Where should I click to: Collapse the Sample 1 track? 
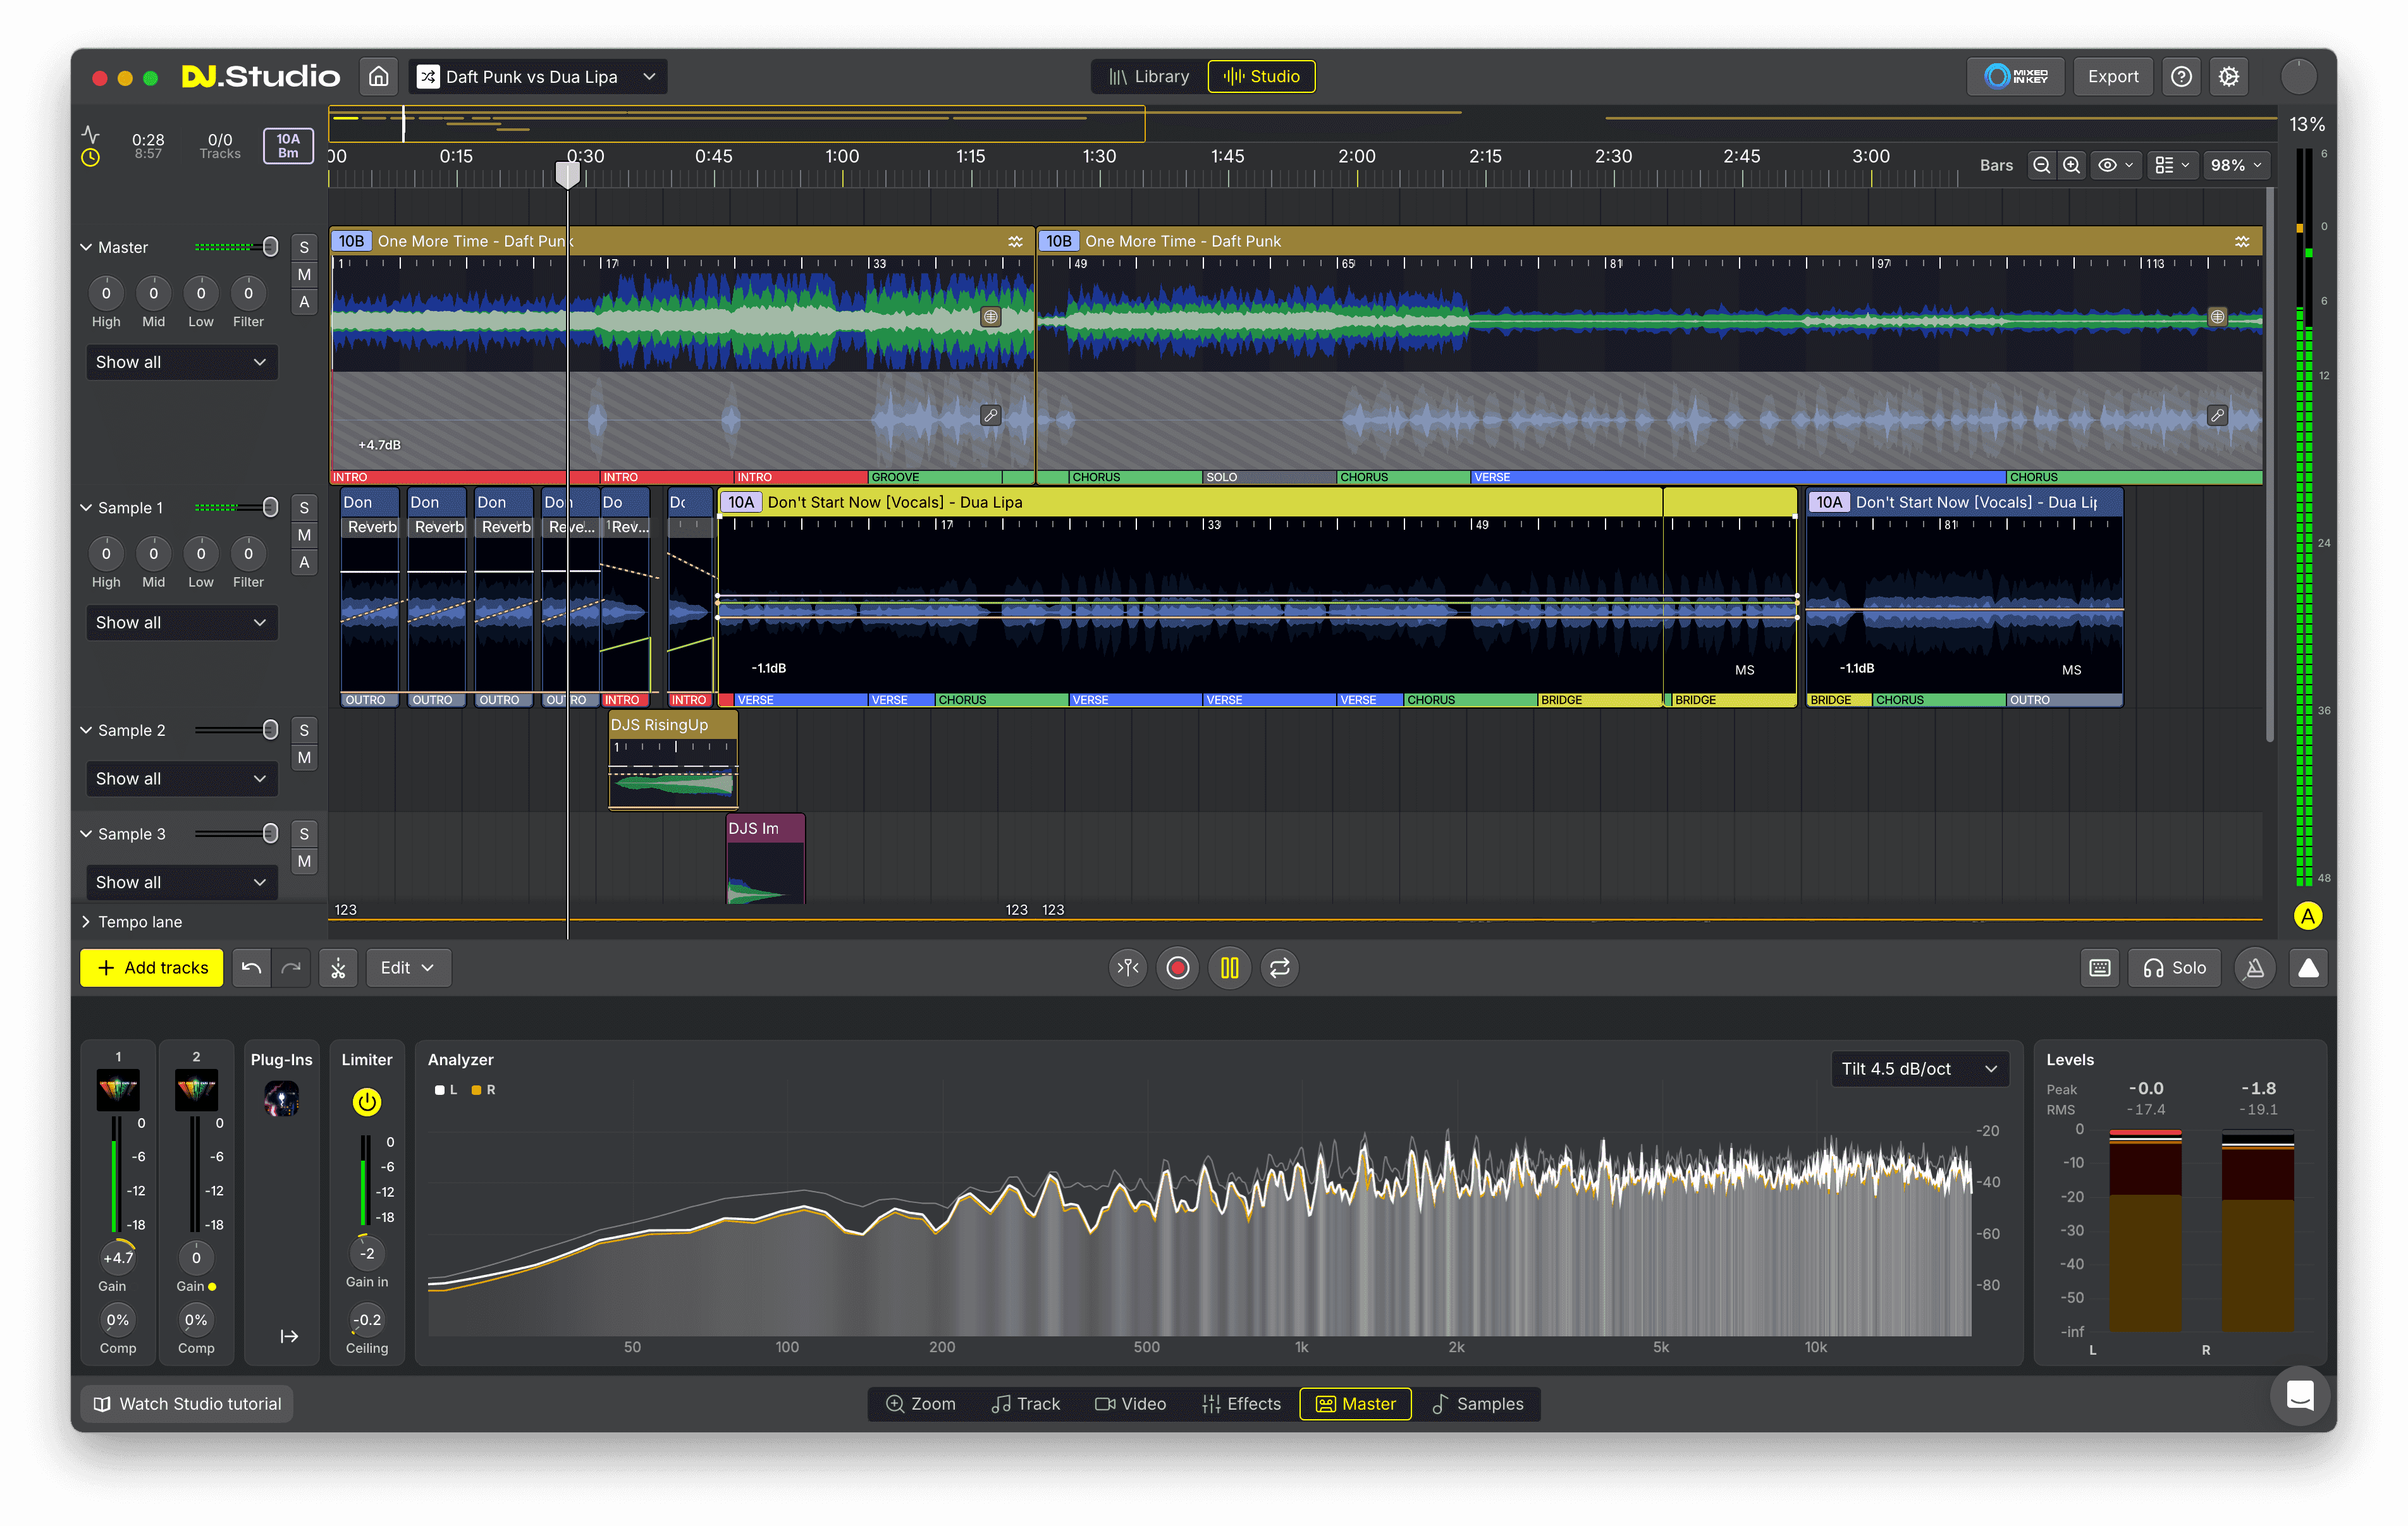point(86,507)
